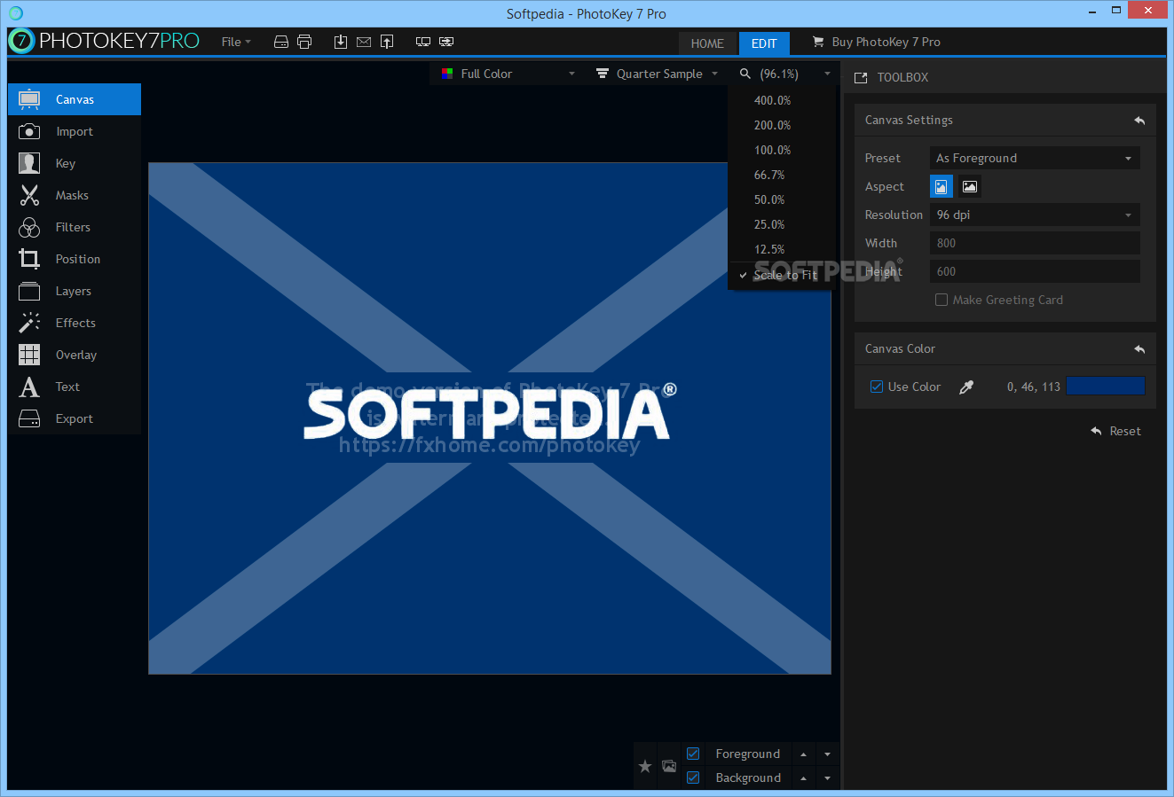Screen dimensions: 1174x797
Task: Hide the Foreground layer checkbox
Action: point(693,754)
